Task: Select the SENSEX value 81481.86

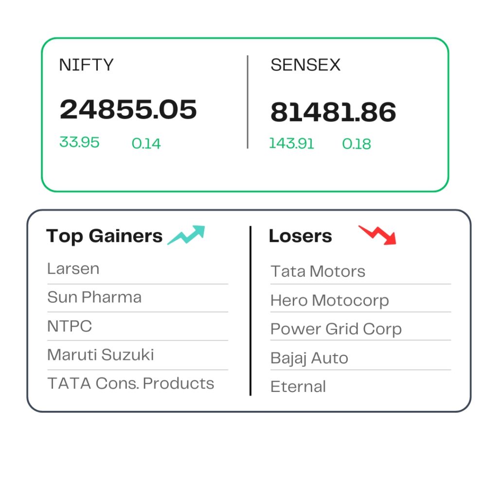Action: point(333,112)
